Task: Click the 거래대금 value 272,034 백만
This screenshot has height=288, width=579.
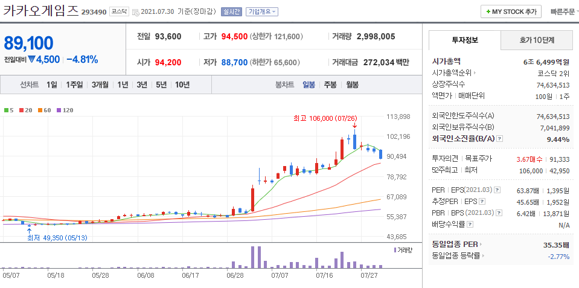Action: [386, 62]
